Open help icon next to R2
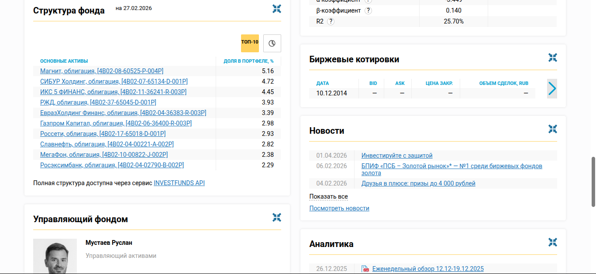 [x=331, y=21]
